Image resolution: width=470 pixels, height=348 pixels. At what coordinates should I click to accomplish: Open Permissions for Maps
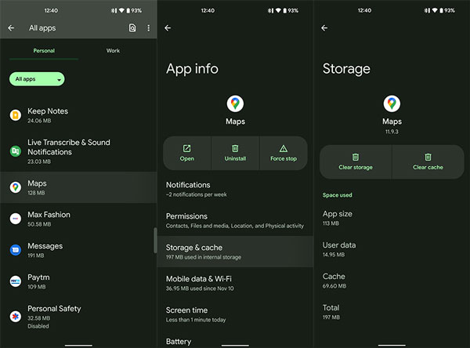(x=235, y=220)
